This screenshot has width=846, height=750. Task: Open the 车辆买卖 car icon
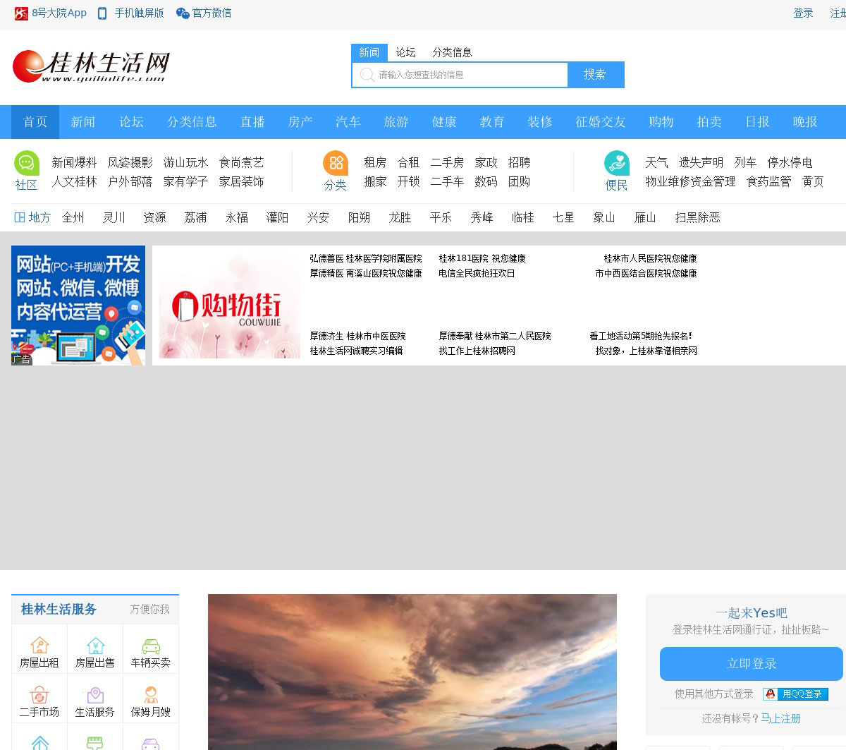coord(151,645)
